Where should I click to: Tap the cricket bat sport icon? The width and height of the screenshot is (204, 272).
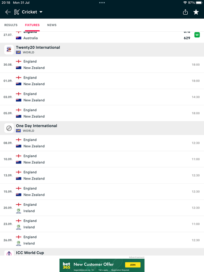(x=17, y=12)
